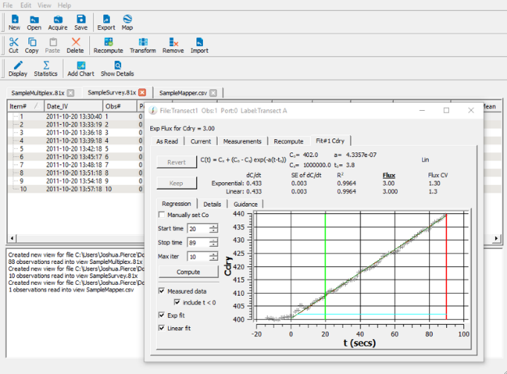This screenshot has width=507, height=374.
Task: Click the Recompute toolbar icon
Action: [108, 43]
